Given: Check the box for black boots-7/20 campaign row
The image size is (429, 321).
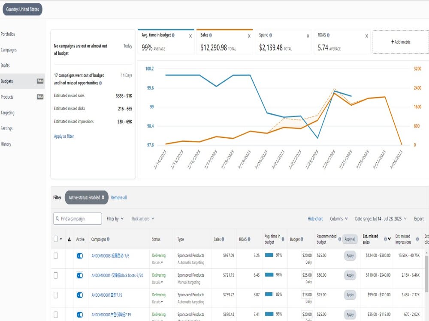Looking at the screenshot, I should click(x=56, y=275).
